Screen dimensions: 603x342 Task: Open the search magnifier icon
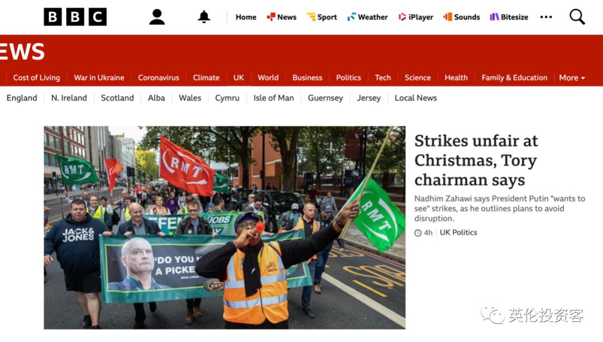pos(577,17)
